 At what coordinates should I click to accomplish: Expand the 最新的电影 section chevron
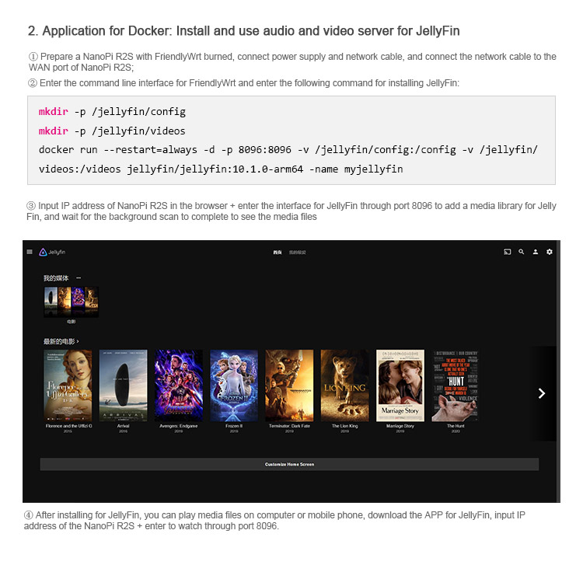click(x=78, y=341)
